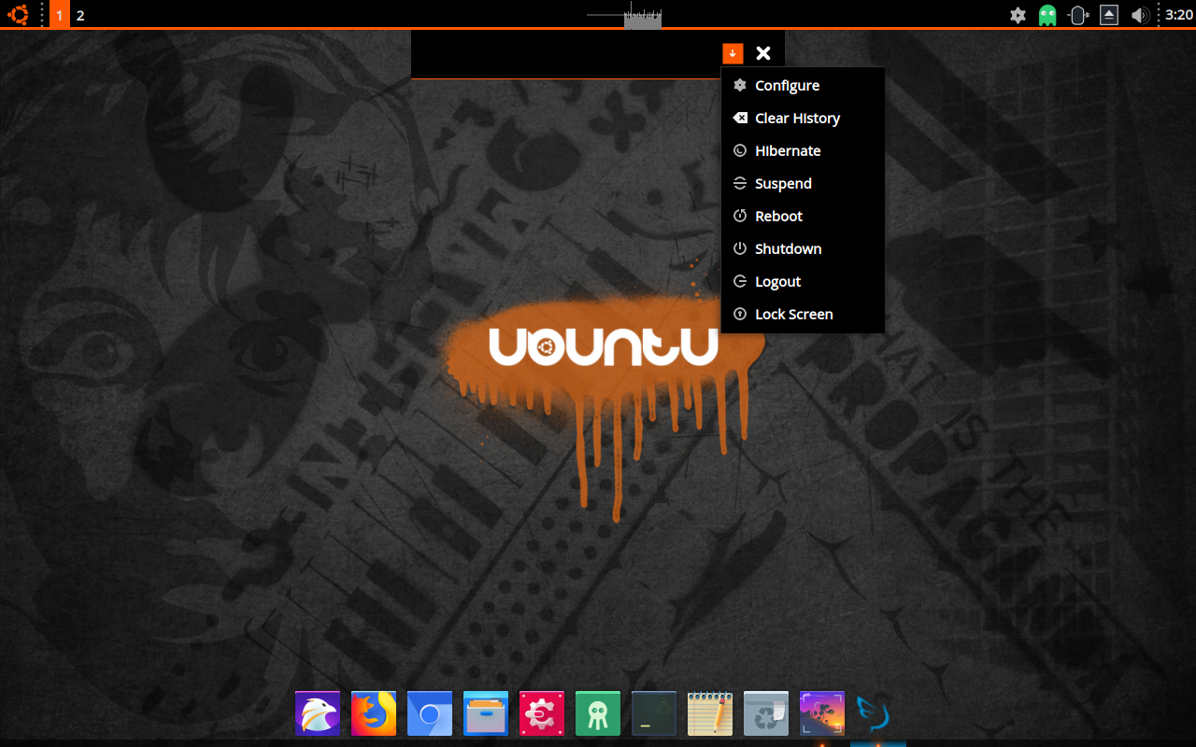This screenshot has height=747, width=1196.
Task: Select Reboot in the menu
Action: coord(803,216)
